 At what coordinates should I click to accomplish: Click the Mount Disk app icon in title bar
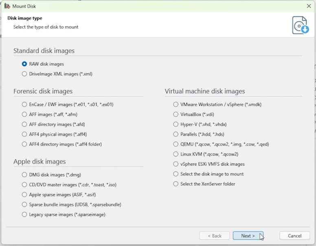click(x=7, y=6)
